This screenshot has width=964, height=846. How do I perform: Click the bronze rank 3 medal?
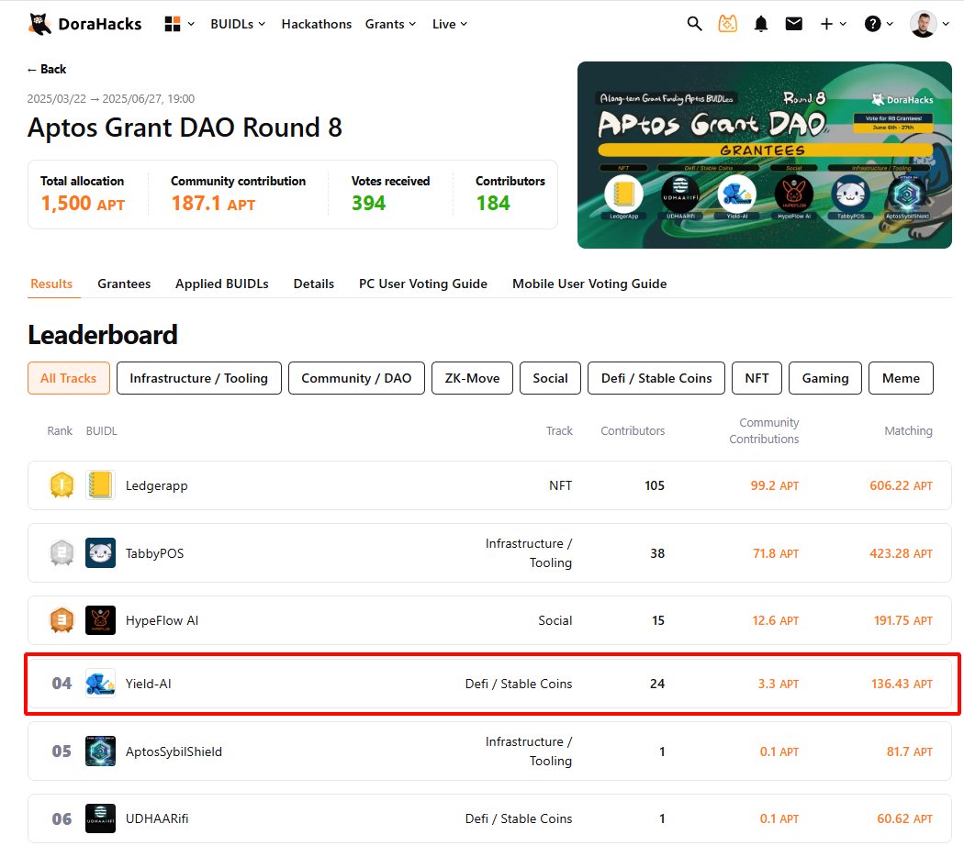pos(62,620)
